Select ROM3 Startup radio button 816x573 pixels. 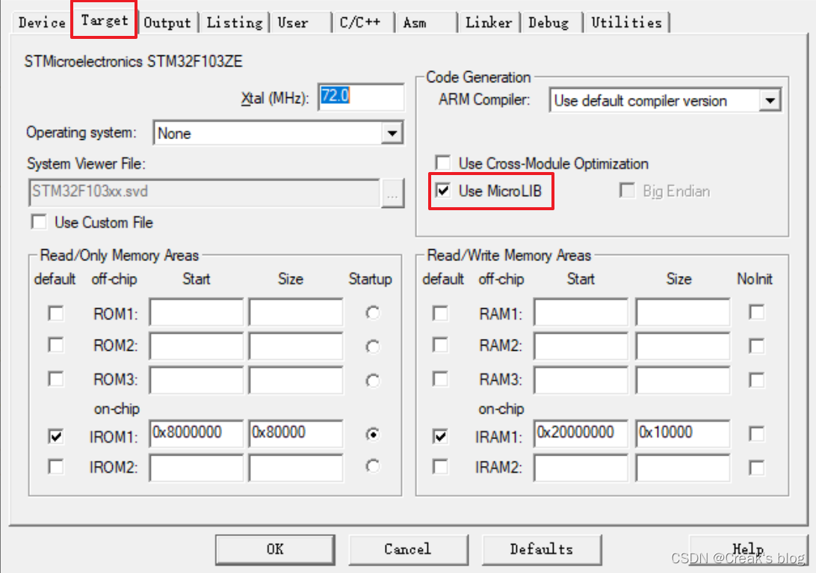click(x=373, y=380)
